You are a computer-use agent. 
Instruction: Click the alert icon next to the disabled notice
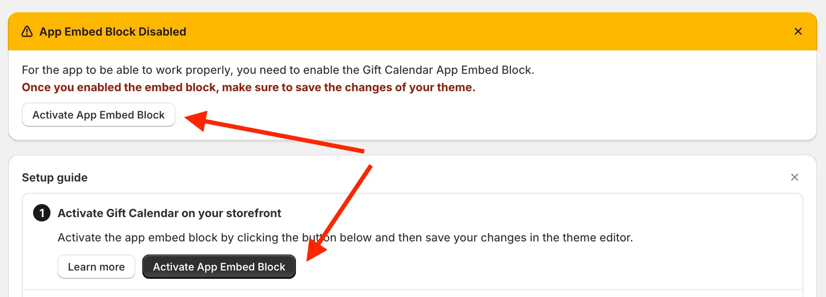pos(27,31)
